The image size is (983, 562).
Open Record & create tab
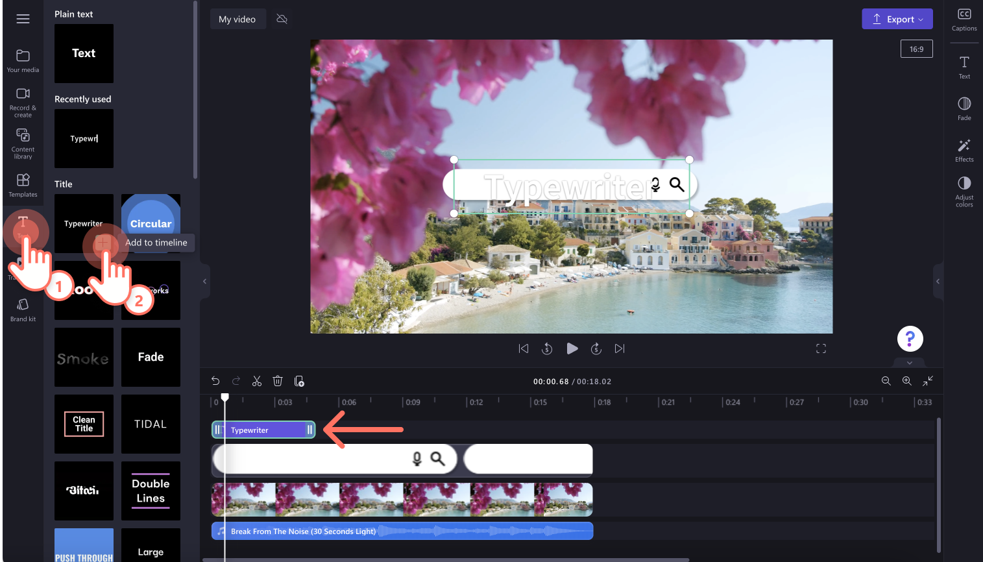coord(23,103)
